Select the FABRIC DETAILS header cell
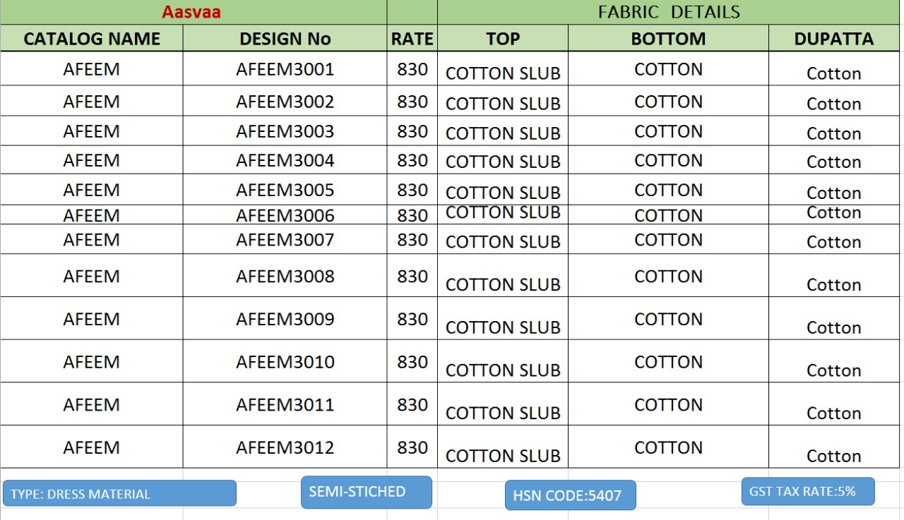Viewport: 904px width, 520px height. coord(669,12)
